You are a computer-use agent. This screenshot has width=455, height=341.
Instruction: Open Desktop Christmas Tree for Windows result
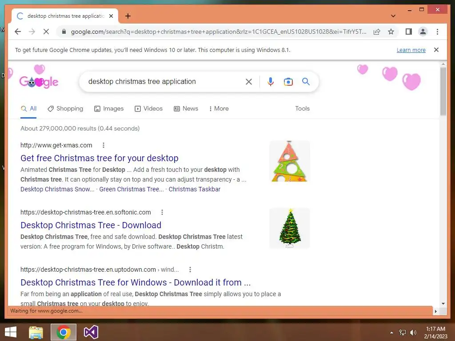[136, 282]
